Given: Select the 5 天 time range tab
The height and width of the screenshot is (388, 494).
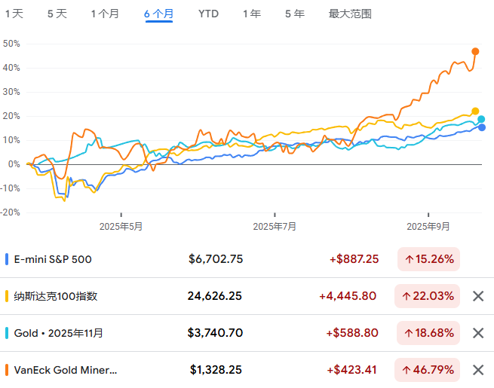Looking at the screenshot, I should tap(57, 14).
